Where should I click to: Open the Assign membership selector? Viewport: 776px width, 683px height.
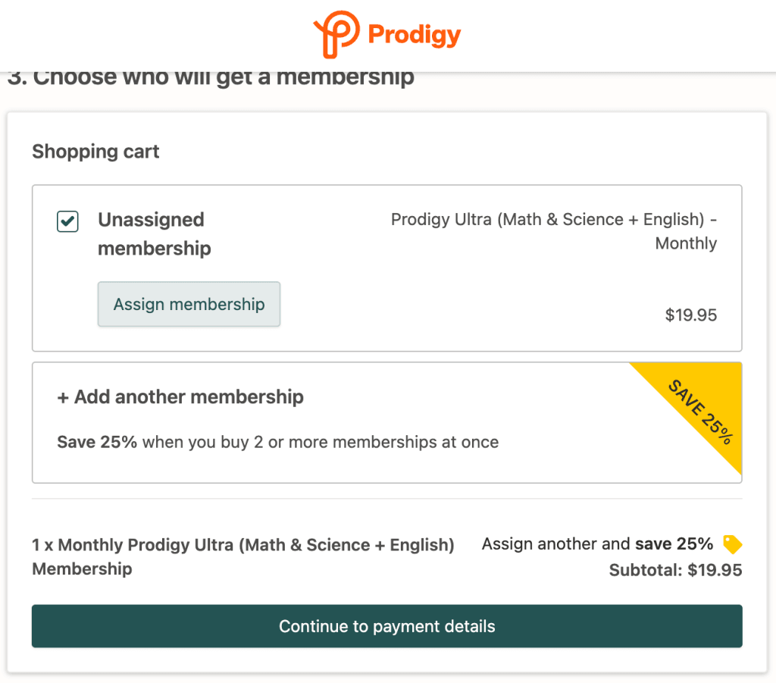pos(188,303)
